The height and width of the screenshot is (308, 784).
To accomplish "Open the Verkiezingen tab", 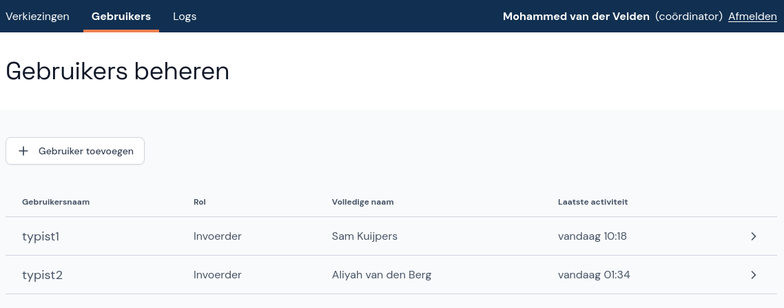I will pyautogui.click(x=37, y=17).
